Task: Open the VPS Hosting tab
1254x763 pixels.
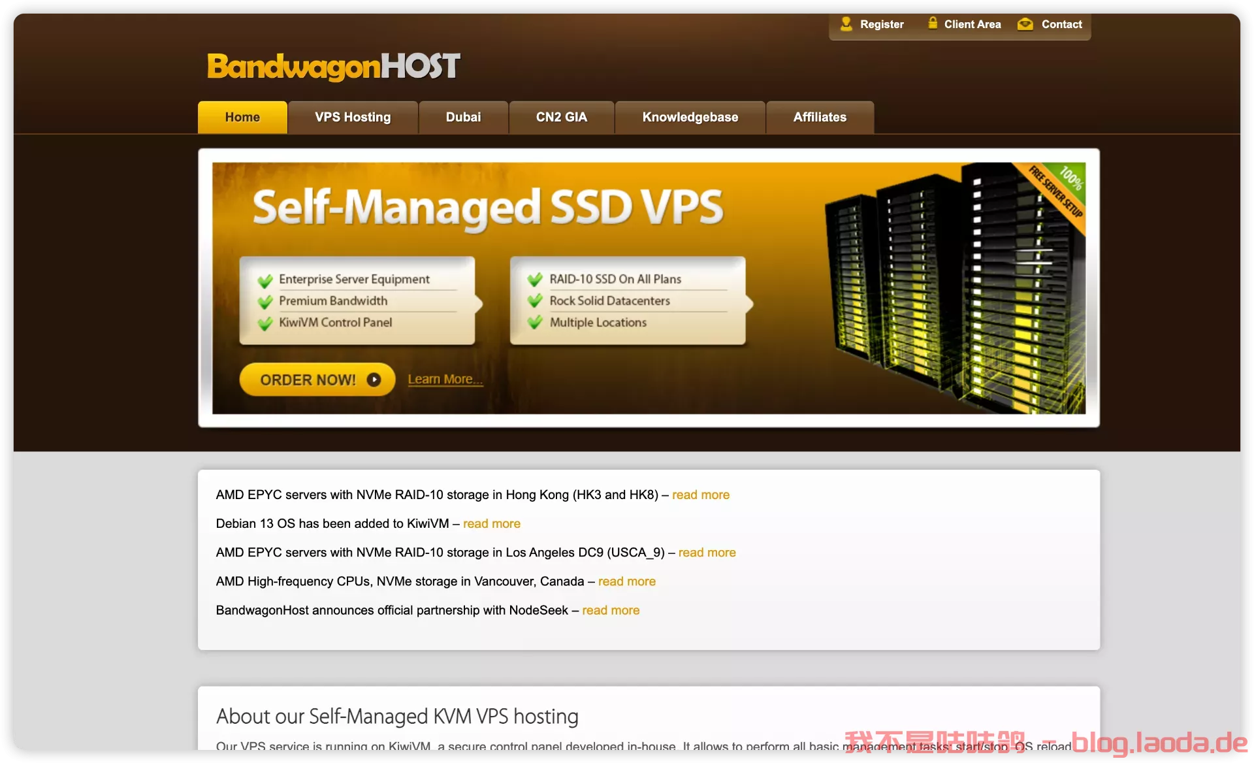Action: (x=353, y=118)
